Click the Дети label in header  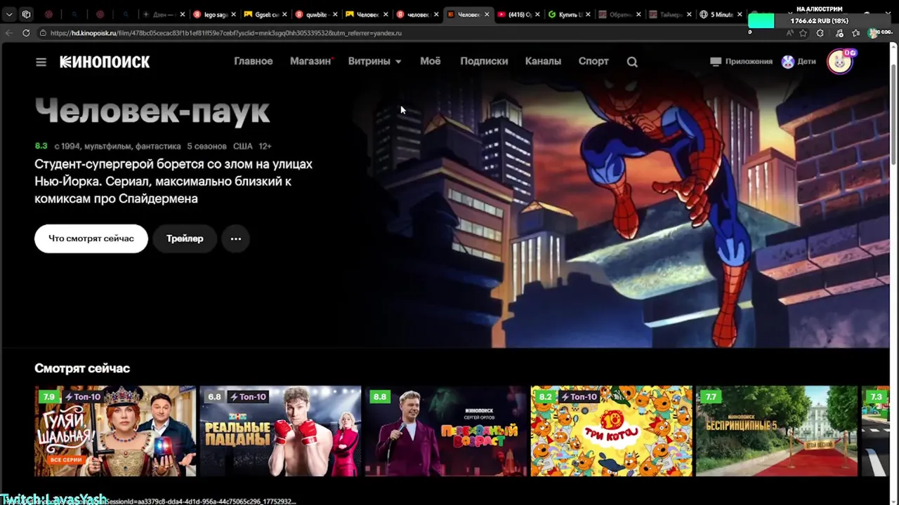807,62
